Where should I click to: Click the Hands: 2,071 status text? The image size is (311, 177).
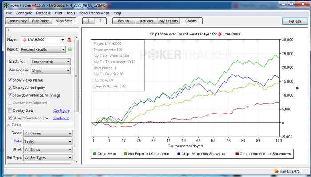pyautogui.click(x=290, y=171)
